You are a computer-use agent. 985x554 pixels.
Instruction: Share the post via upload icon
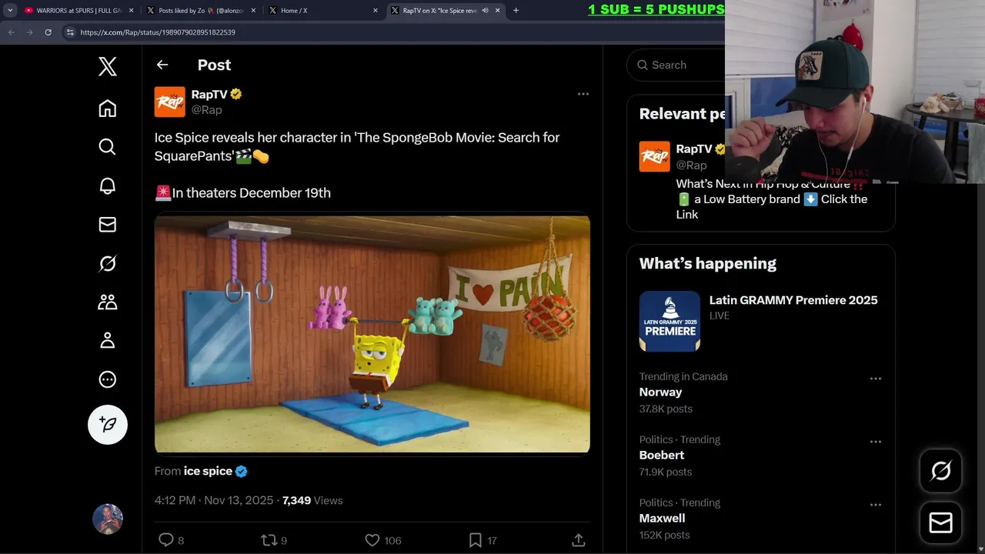coord(579,540)
